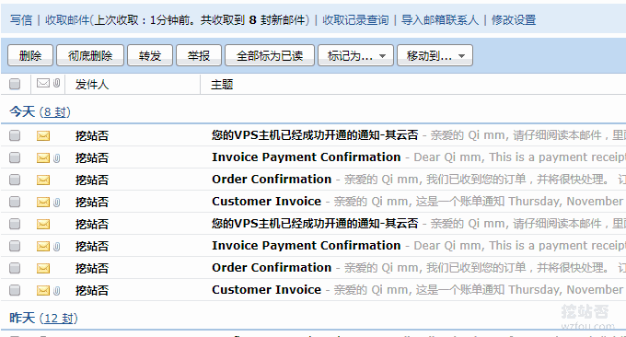Check the second Customer Invoice email checkbox
Viewport: 626px width, 337px height.
(15, 290)
